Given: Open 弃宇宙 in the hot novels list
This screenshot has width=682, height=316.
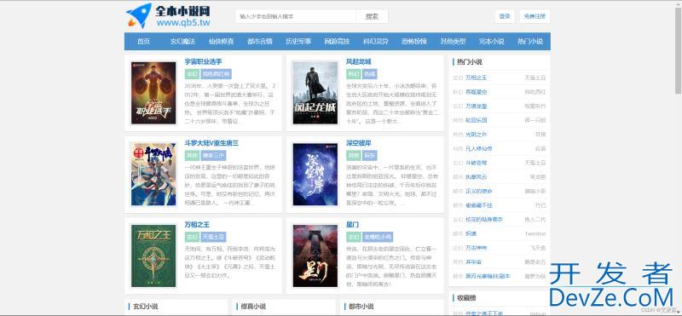Looking at the screenshot, I should point(474,261).
